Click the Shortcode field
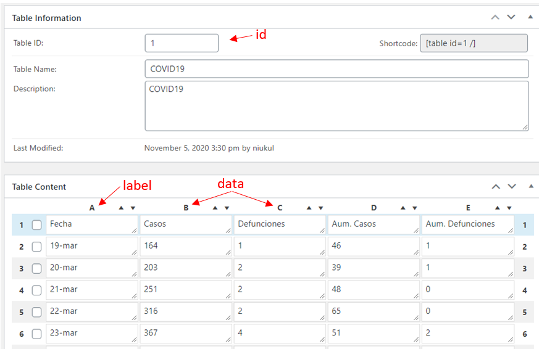The image size is (539, 349). click(474, 43)
